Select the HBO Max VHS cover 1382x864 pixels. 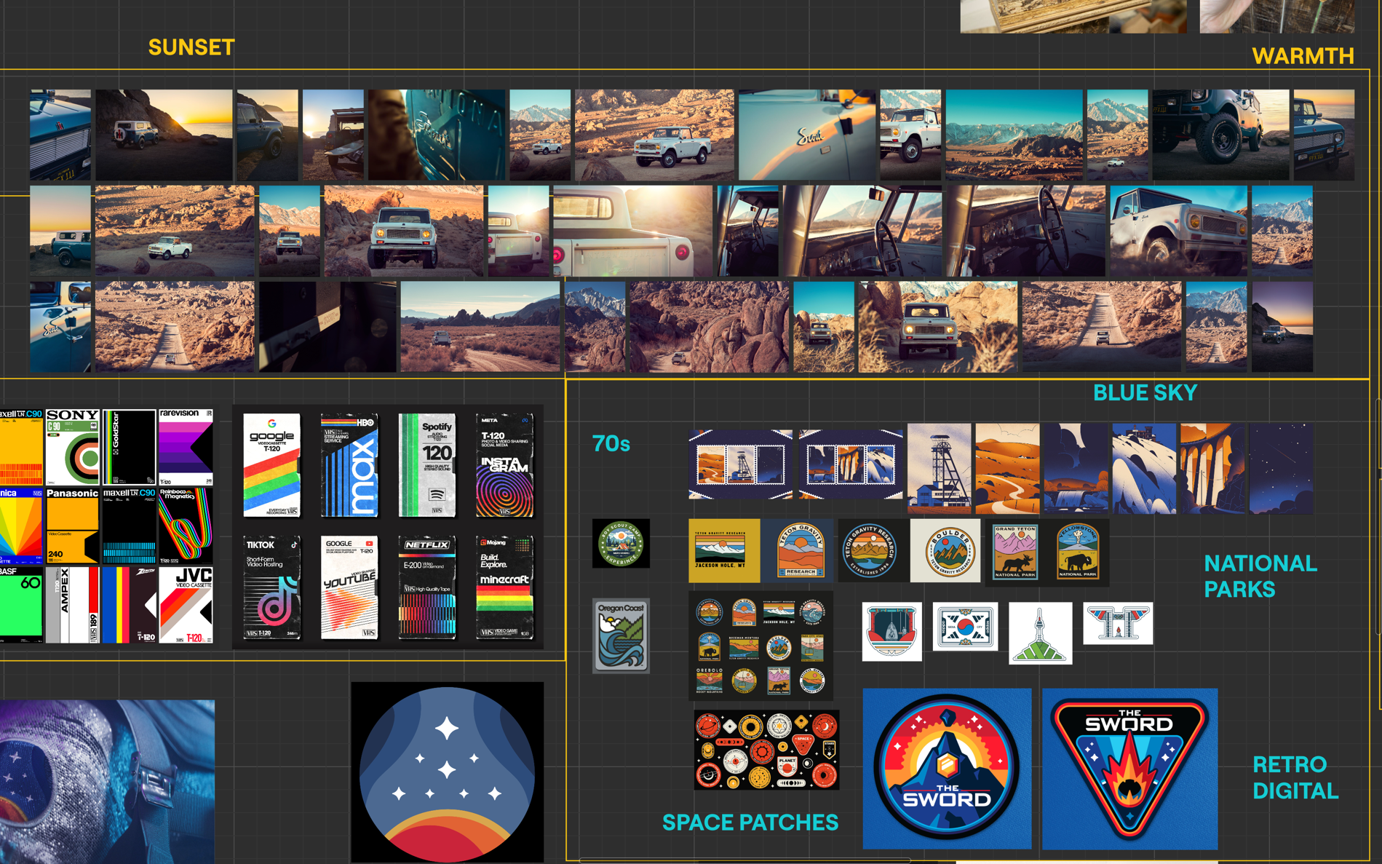(x=349, y=465)
